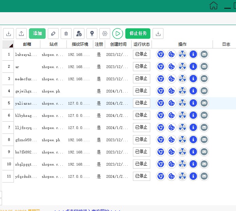Click mail icon for row 4 gwjwihgs
This screenshot has height=211, width=236.
pyautogui.click(x=204, y=91)
